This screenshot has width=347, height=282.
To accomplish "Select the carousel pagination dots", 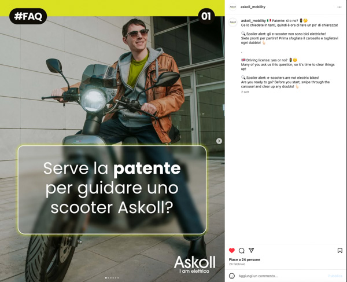I will [112, 278].
